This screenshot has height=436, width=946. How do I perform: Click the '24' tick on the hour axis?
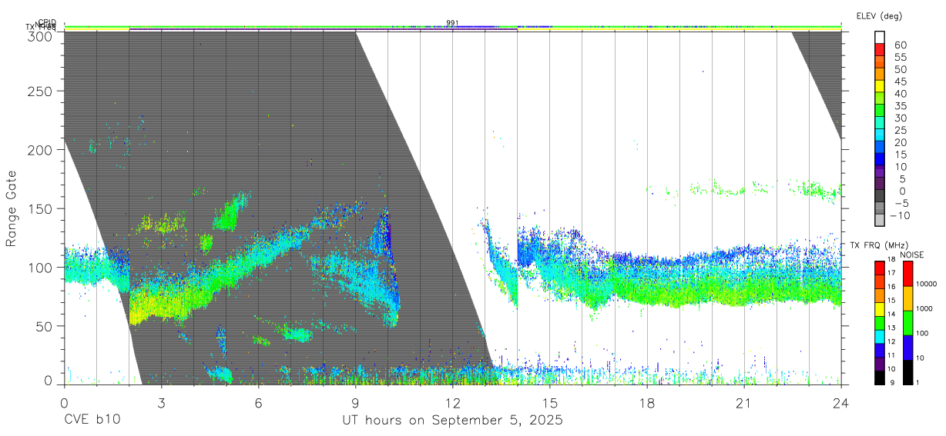pyautogui.click(x=840, y=403)
